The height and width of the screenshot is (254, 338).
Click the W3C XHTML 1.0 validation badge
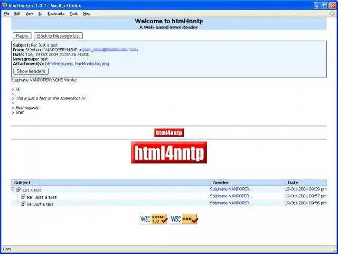(154, 219)
